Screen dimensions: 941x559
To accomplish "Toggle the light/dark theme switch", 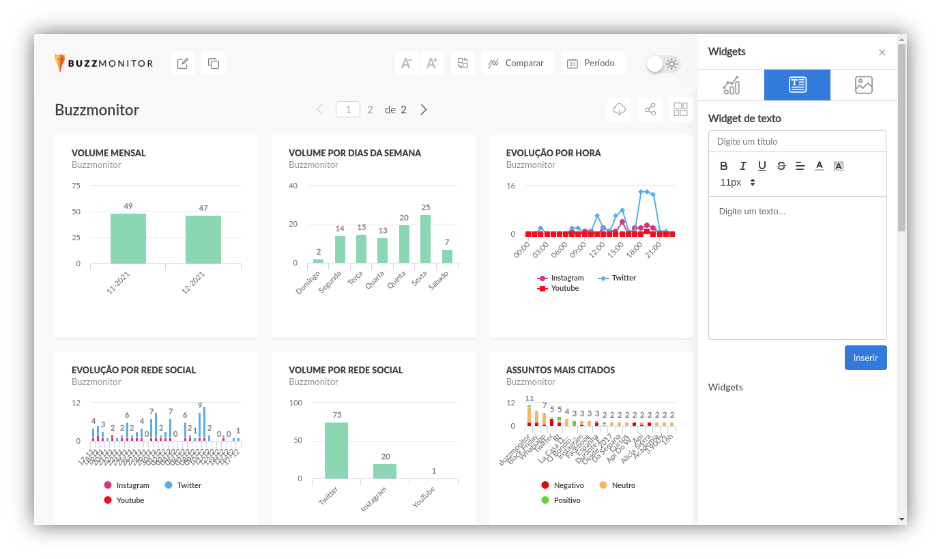I will pyautogui.click(x=663, y=64).
